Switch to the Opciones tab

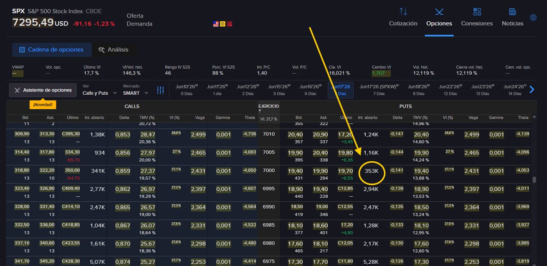(x=439, y=17)
